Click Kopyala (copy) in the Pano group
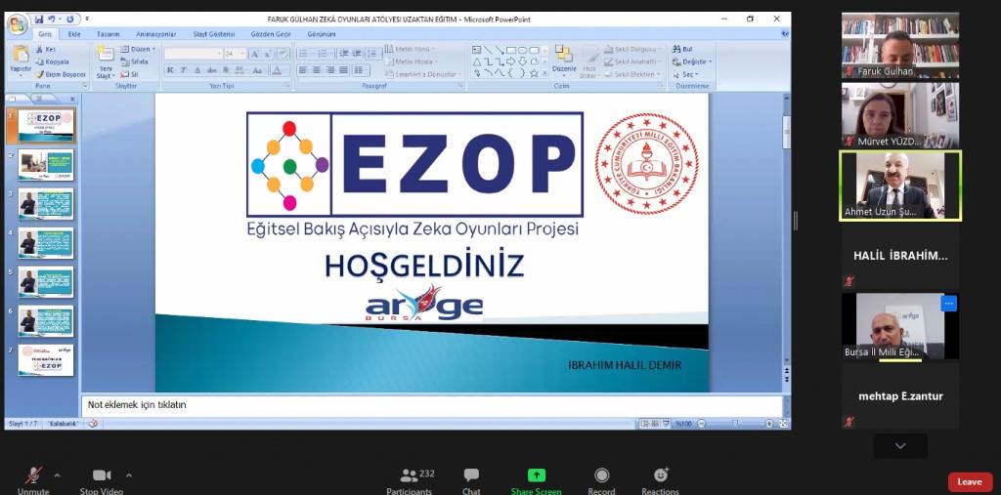The height and width of the screenshot is (495, 1001). click(53, 62)
